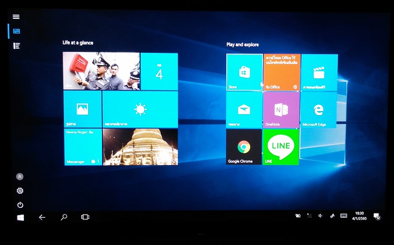394x245 pixels.
Task: Open Action Center notifications icon
Action: tap(377, 216)
